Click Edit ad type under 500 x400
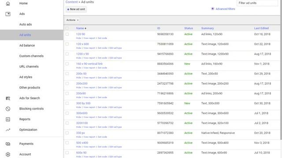Viewport: 282px width, 158px height. pos(115,147)
